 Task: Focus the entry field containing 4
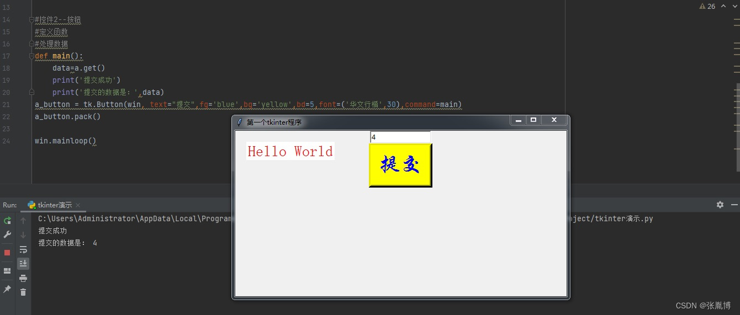(400, 137)
